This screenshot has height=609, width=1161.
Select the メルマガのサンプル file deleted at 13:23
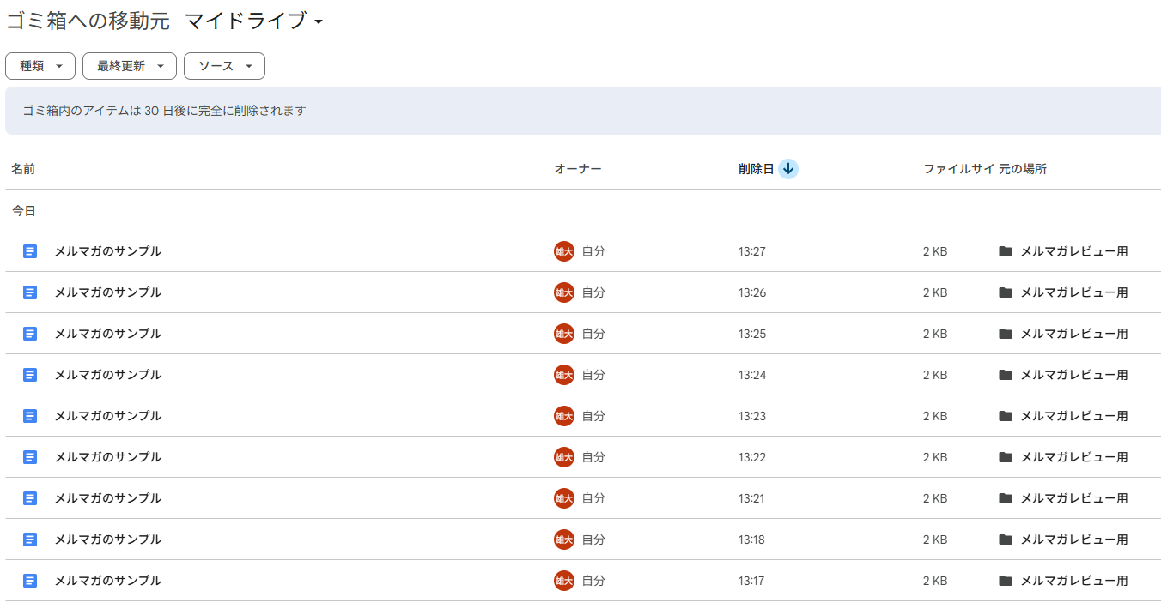click(108, 416)
